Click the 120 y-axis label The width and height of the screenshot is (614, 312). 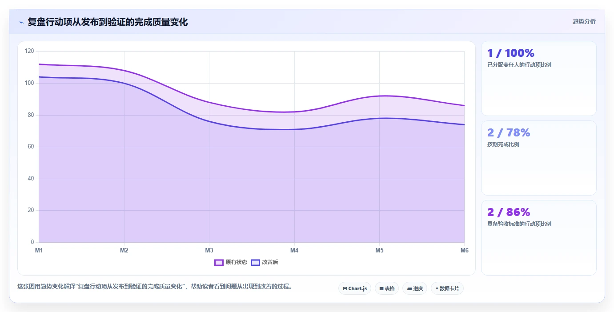[x=29, y=51]
